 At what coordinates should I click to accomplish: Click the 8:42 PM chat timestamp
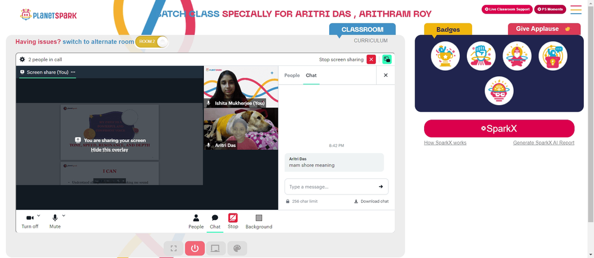click(x=336, y=146)
